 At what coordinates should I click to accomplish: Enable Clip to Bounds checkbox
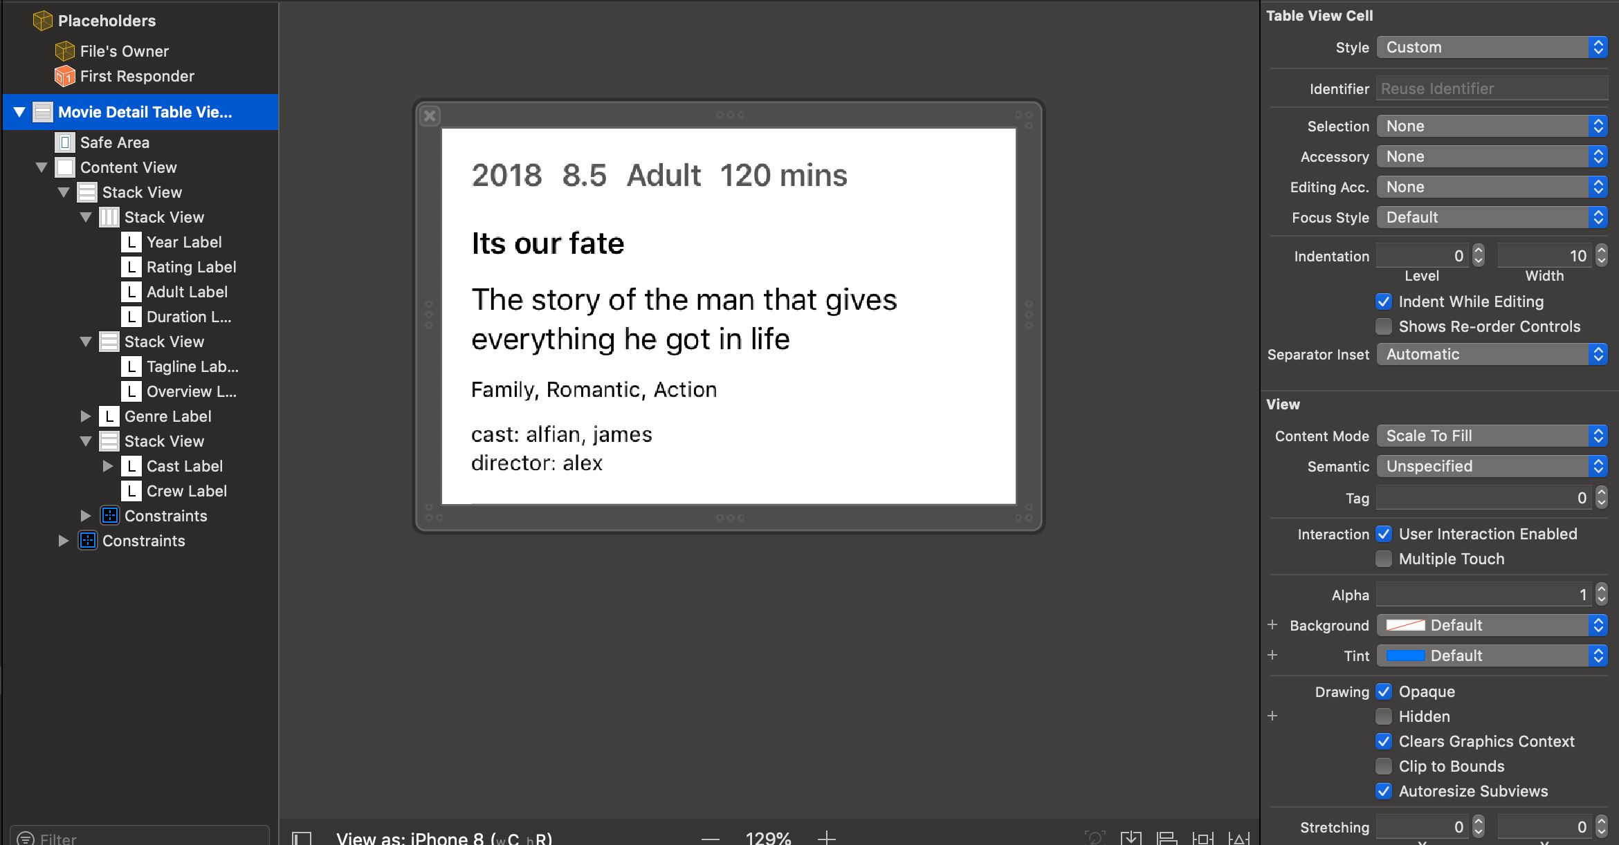point(1384,766)
